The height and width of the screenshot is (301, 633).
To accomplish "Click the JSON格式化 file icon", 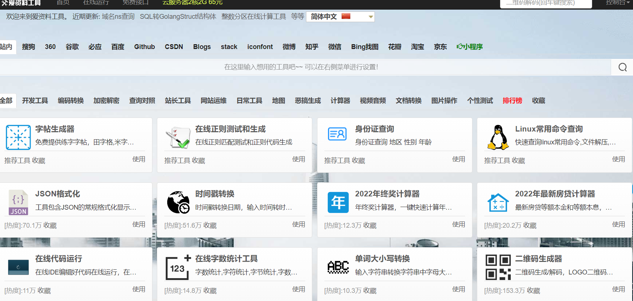I will pyautogui.click(x=18, y=202).
